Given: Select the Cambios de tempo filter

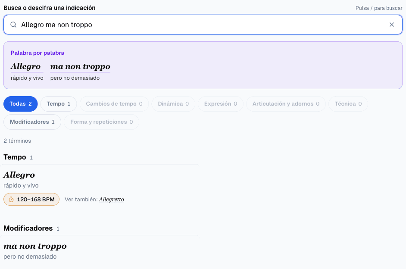Looking at the screenshot, I should [114, 104].
